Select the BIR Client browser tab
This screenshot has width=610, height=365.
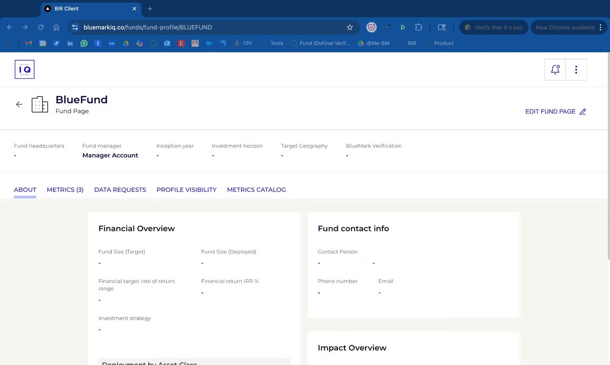[91, 9]
